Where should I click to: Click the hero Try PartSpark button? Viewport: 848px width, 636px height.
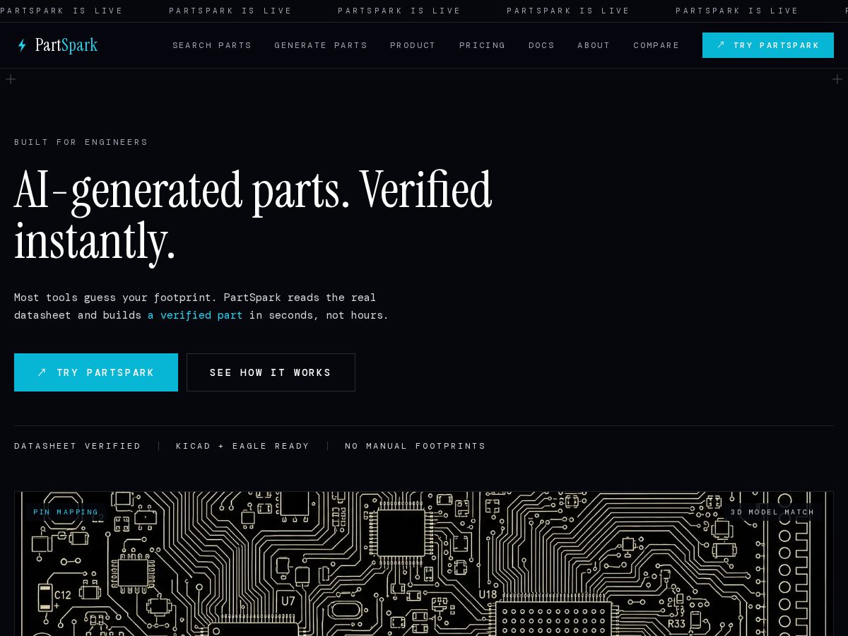(96, 372)
